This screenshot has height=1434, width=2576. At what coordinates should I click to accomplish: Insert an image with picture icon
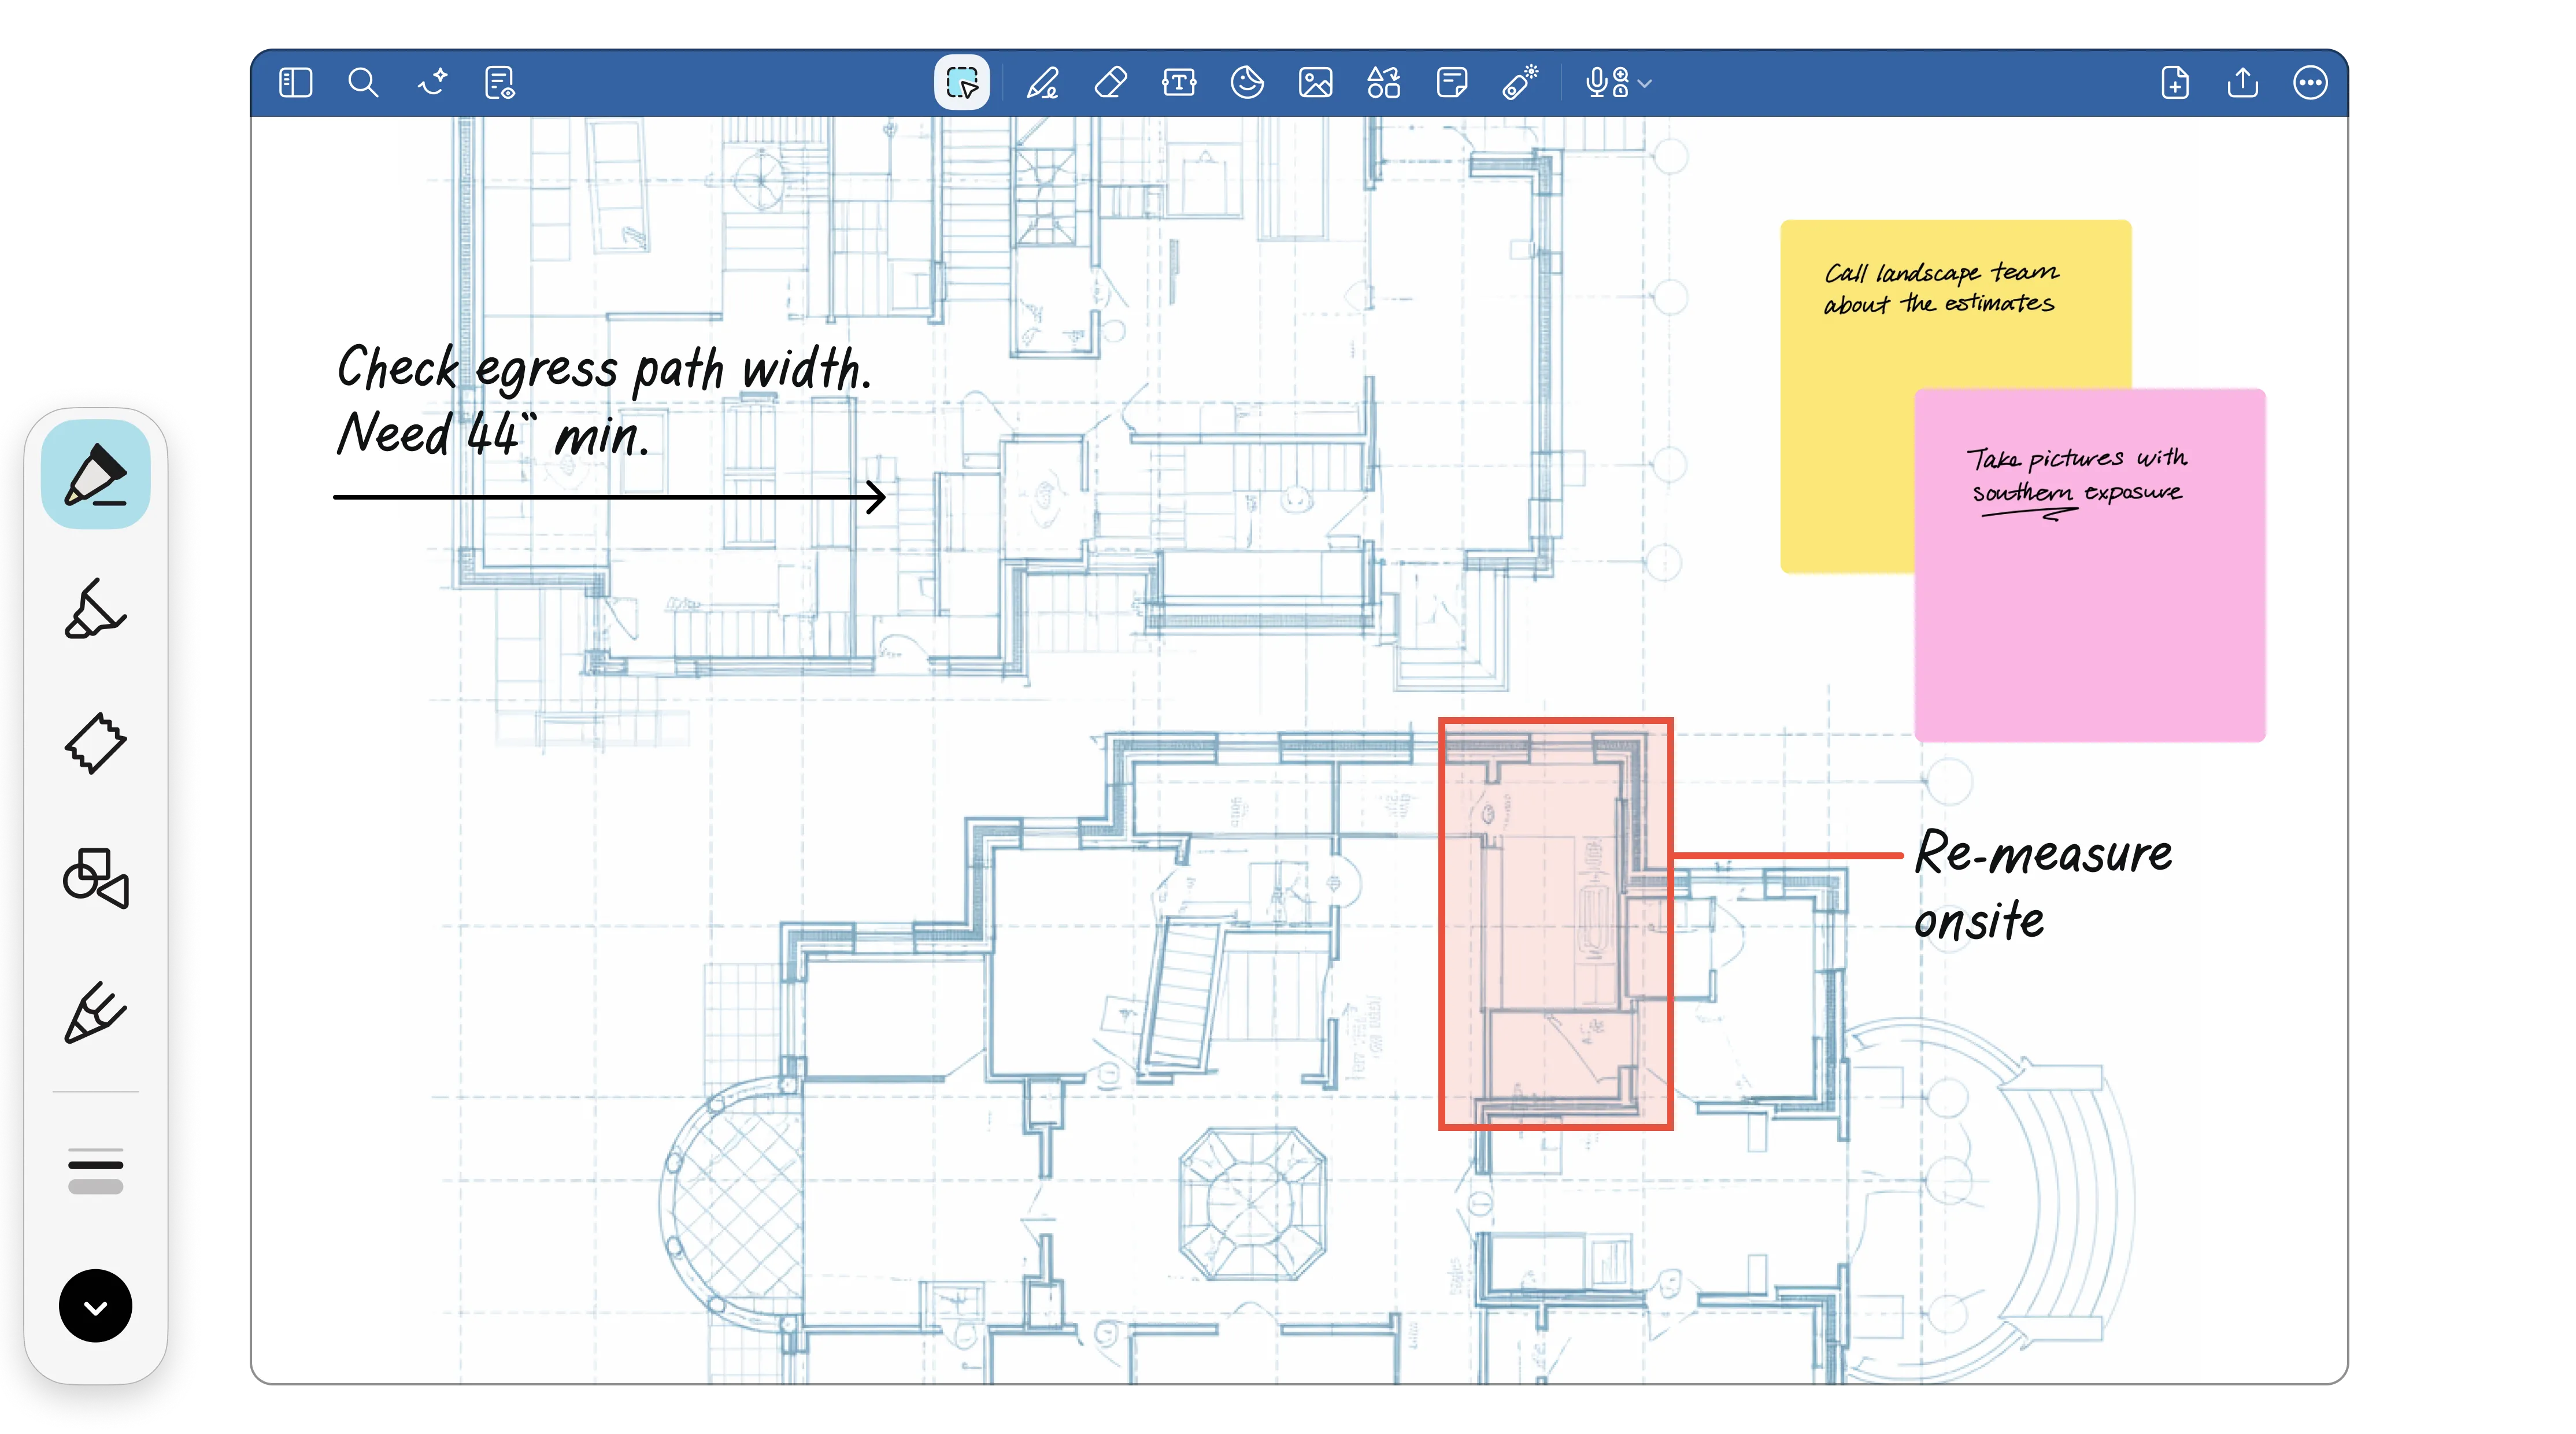[x=1315, y=82]
